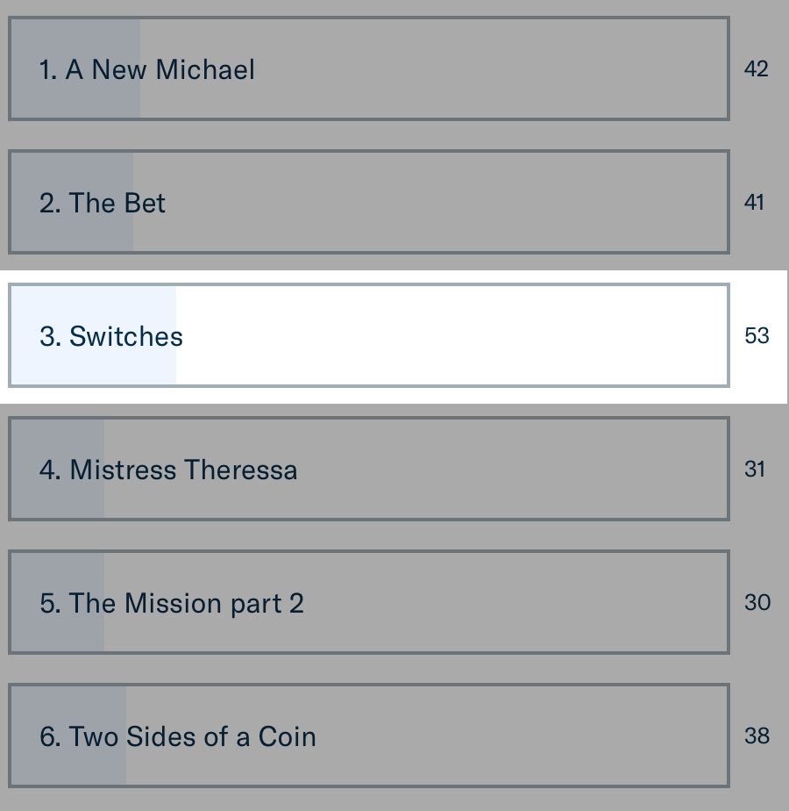Open chapter "2. The Bet"
The height and width of the screenshot is (811, 789).
coord(103,203)
